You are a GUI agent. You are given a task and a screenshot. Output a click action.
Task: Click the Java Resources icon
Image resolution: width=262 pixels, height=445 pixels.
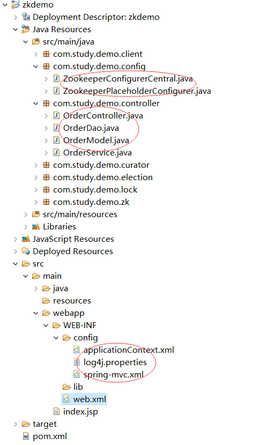pyautogui.click(x=26, y=29)
